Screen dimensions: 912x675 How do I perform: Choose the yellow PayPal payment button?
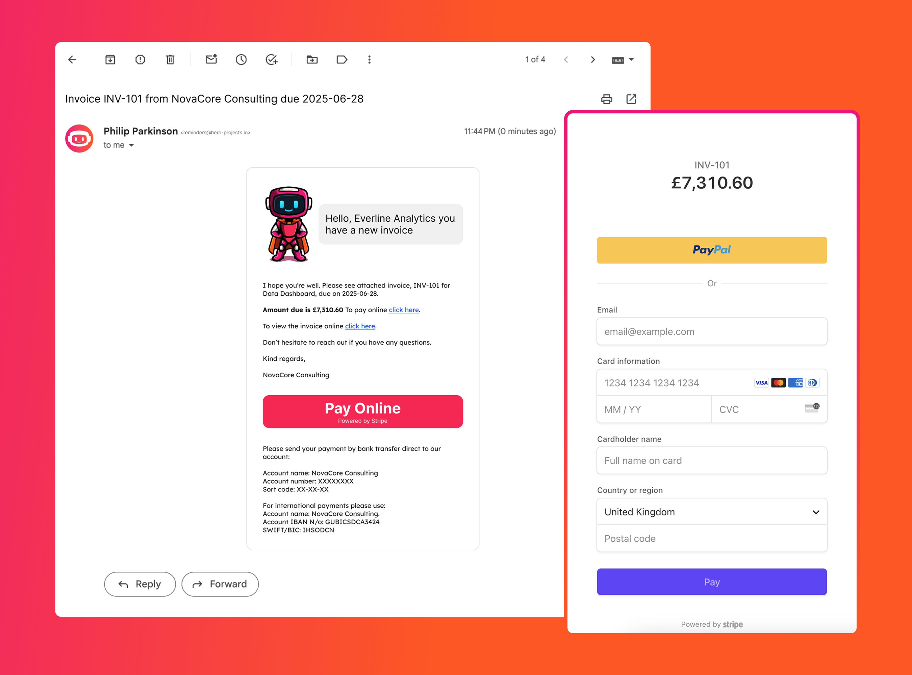(712, 250)
